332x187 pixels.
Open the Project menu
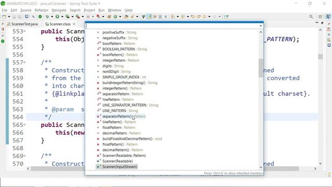pyautogui.click(x=89, y=10)
